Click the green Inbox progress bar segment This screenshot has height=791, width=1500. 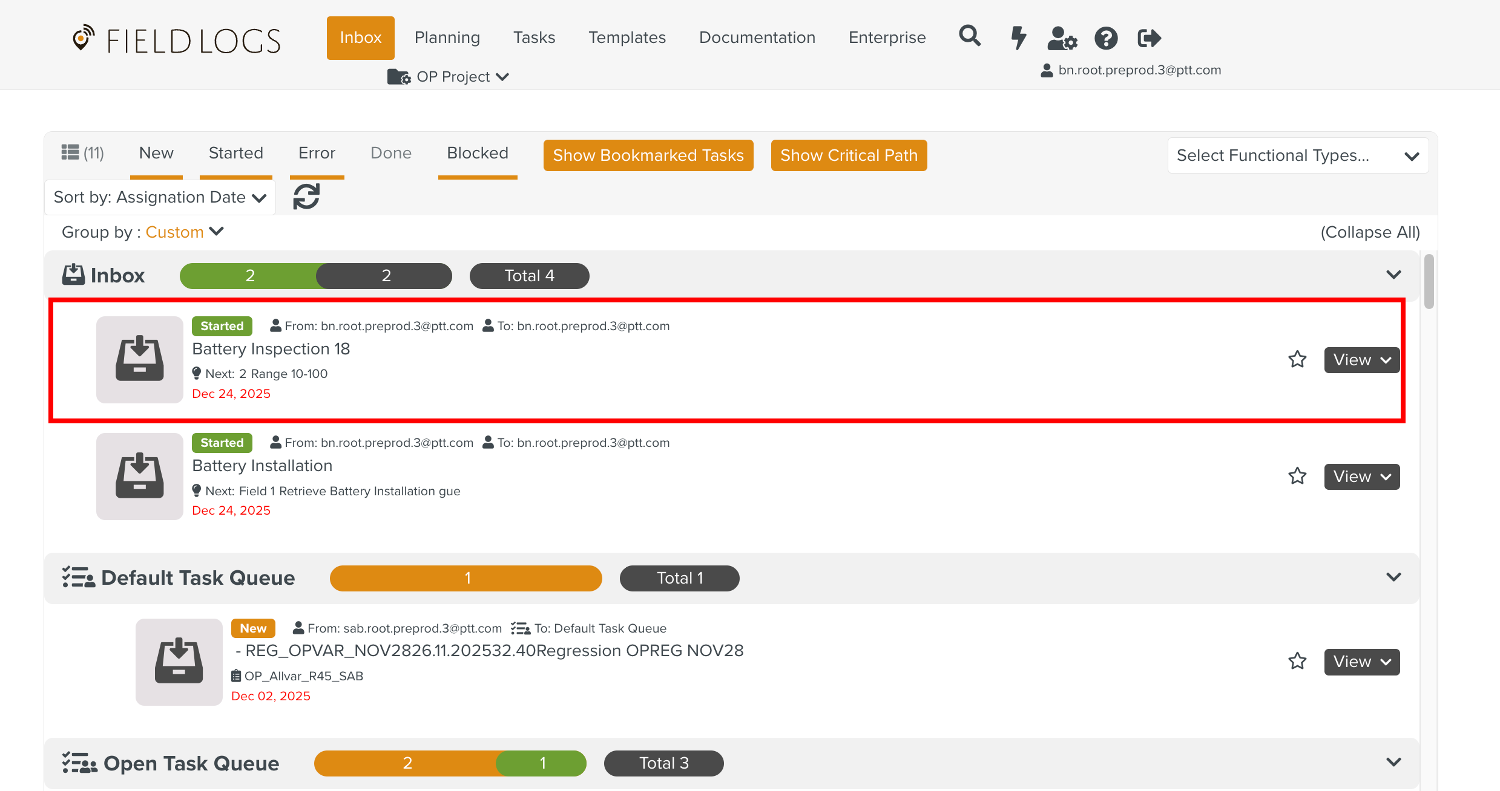click(249, 276)
